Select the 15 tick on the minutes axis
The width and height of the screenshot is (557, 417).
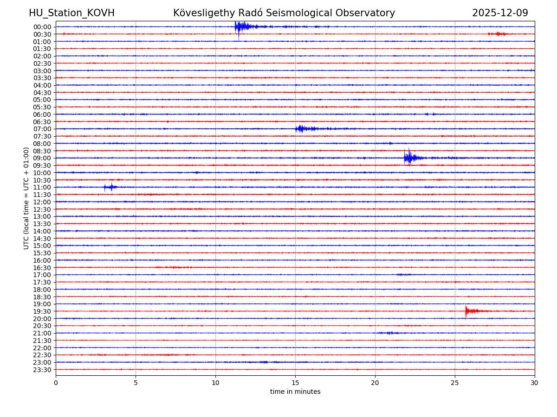295,383
